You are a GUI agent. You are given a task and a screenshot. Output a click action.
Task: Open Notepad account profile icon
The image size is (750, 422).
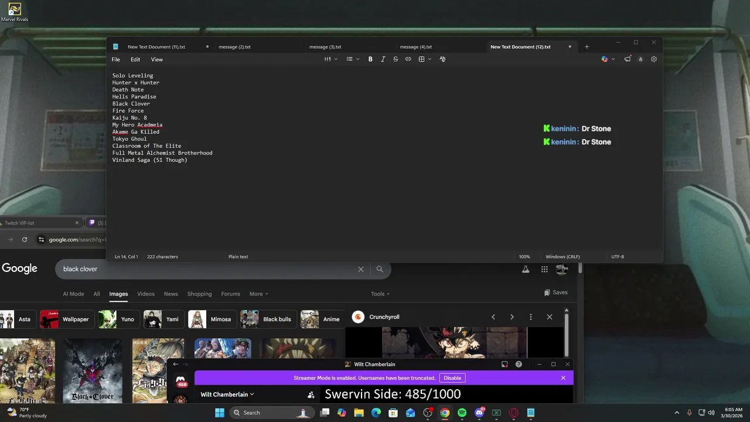click(x=640, y=59)
